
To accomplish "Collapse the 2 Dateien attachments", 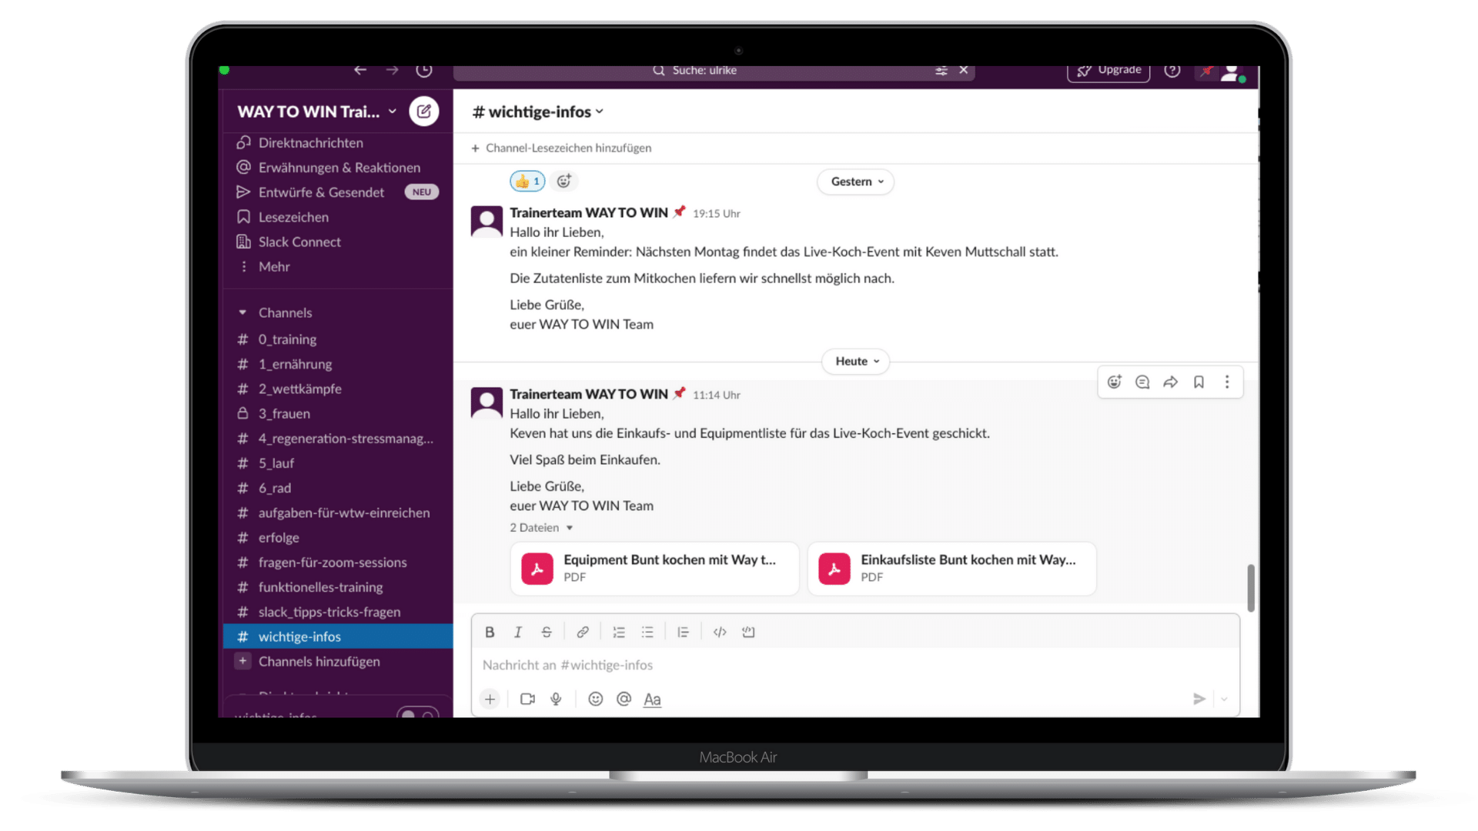I will 541,528.
